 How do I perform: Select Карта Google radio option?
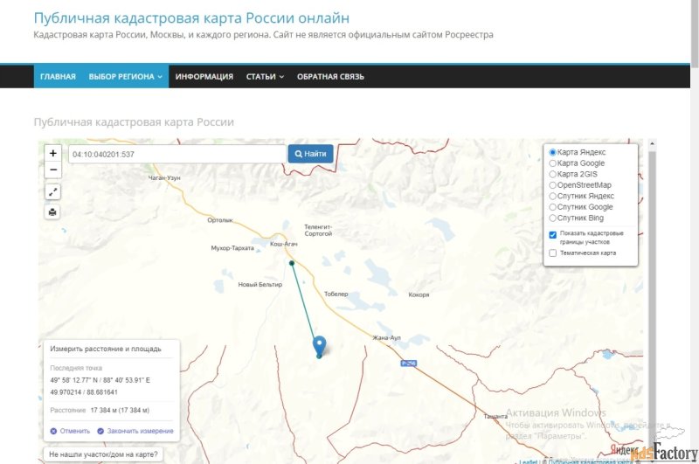point(553,163)
